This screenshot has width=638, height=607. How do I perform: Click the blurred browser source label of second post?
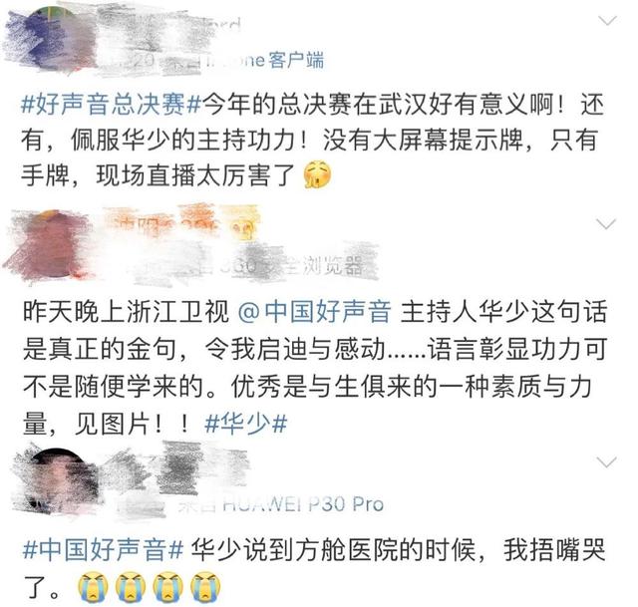pyautogui.click(x=291, y=266)
